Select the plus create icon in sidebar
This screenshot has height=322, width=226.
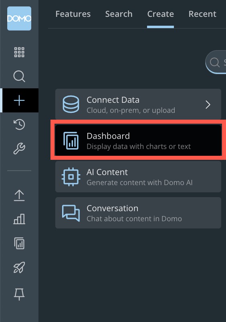[19, 100]
